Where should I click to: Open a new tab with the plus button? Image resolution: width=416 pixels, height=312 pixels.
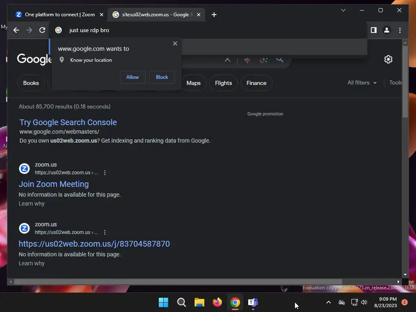tap(214, 15)
